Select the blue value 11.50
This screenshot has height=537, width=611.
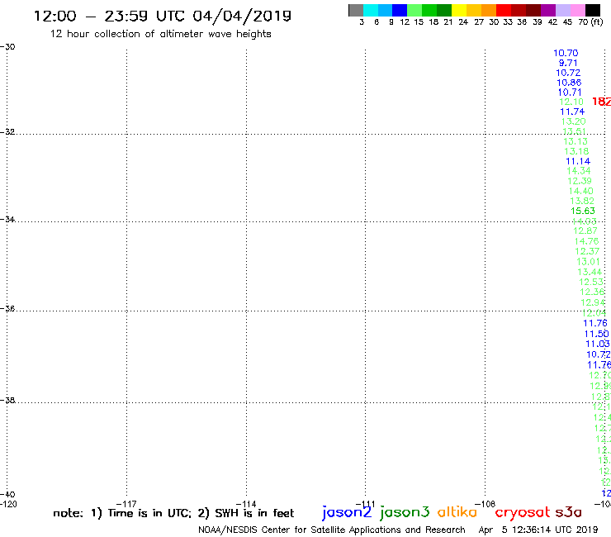596,334
